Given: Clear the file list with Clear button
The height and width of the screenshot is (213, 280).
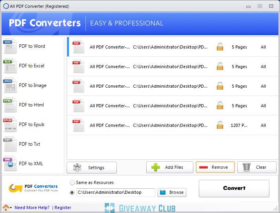Looking at the screenshot, I should [x=257, y=167].
